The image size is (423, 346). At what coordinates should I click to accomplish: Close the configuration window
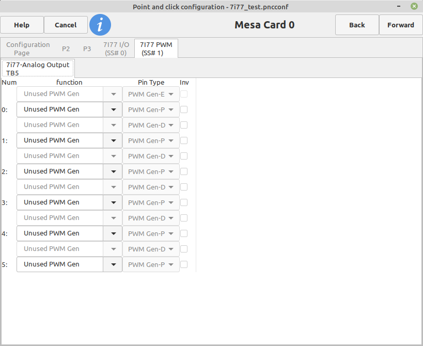click(x=414, y=6)
